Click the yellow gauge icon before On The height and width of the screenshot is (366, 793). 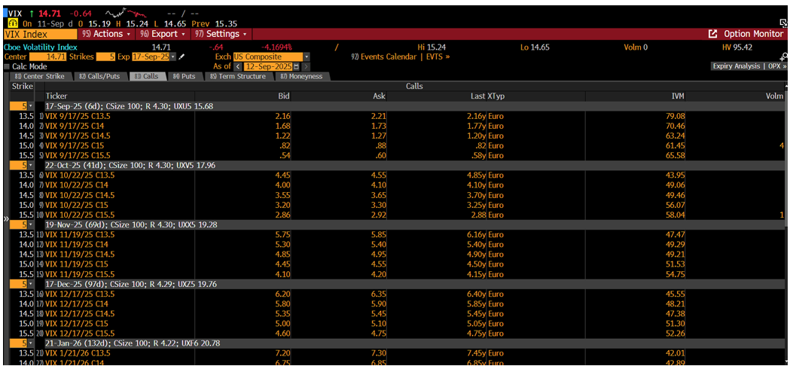12,23
